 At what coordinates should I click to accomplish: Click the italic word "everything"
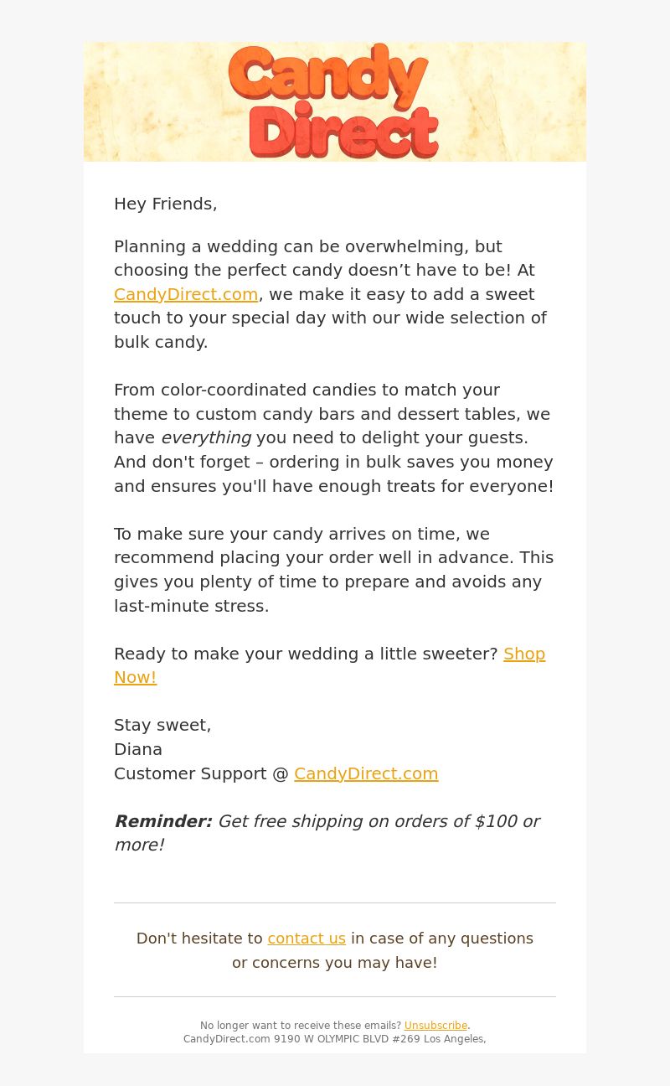coord(206,437)
